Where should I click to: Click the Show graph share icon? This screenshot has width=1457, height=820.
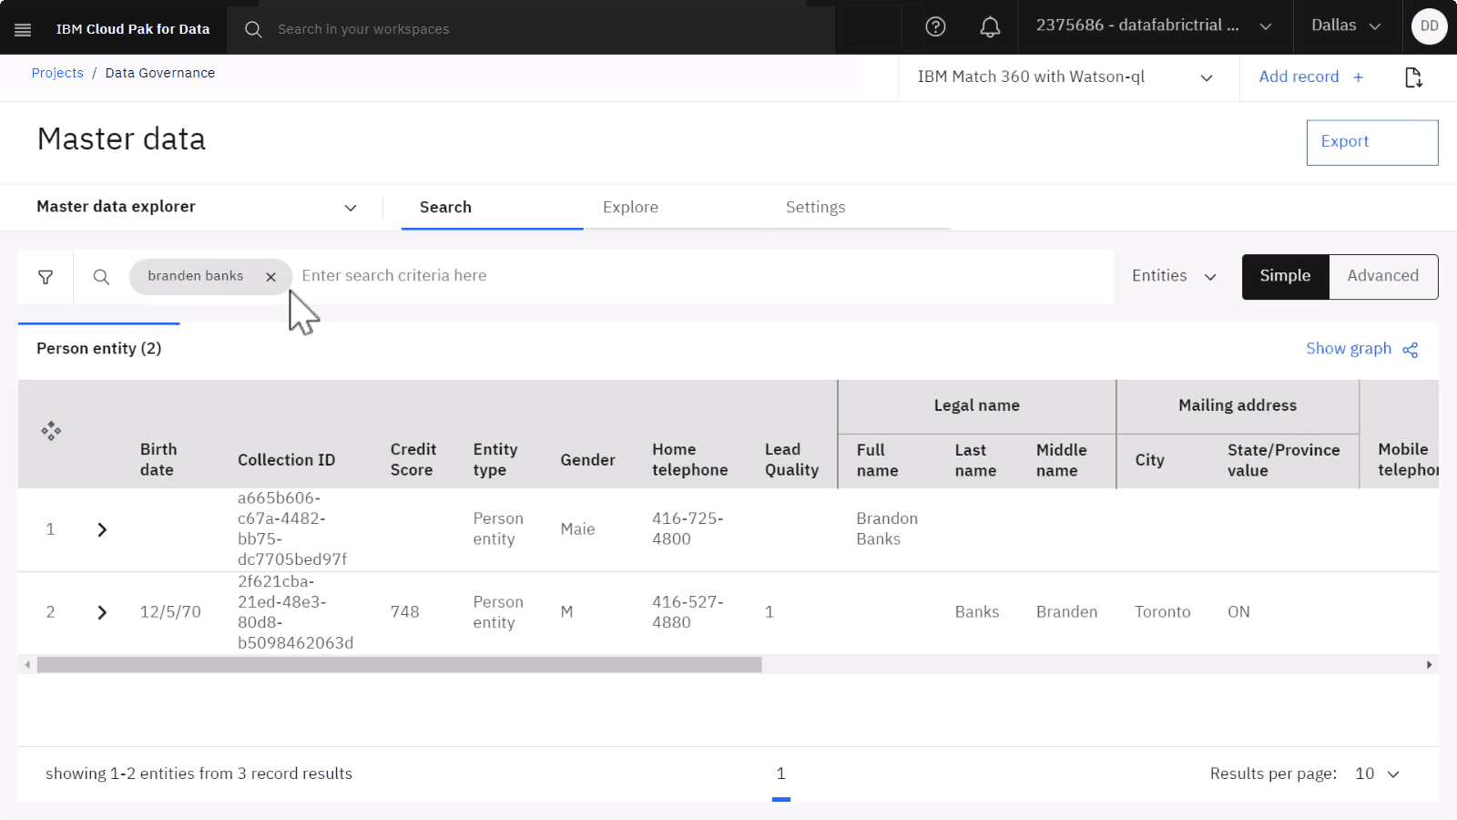1411,350
